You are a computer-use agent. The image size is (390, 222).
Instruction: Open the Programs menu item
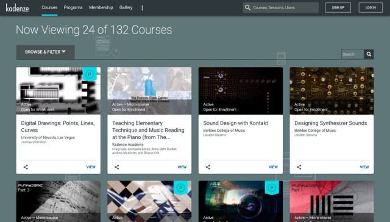click(x=73, y=7)
